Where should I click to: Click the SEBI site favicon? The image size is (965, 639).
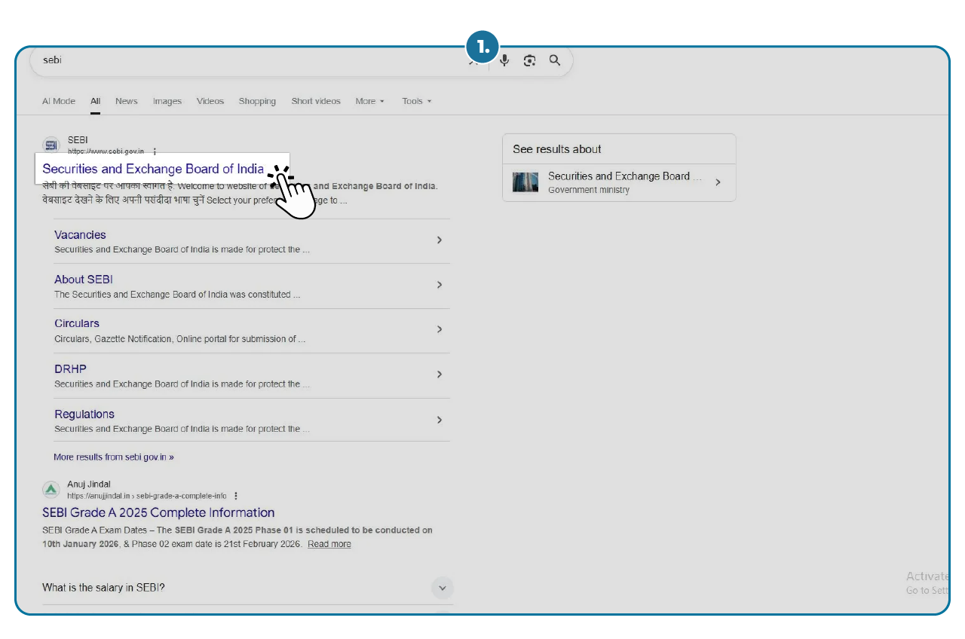51,145
